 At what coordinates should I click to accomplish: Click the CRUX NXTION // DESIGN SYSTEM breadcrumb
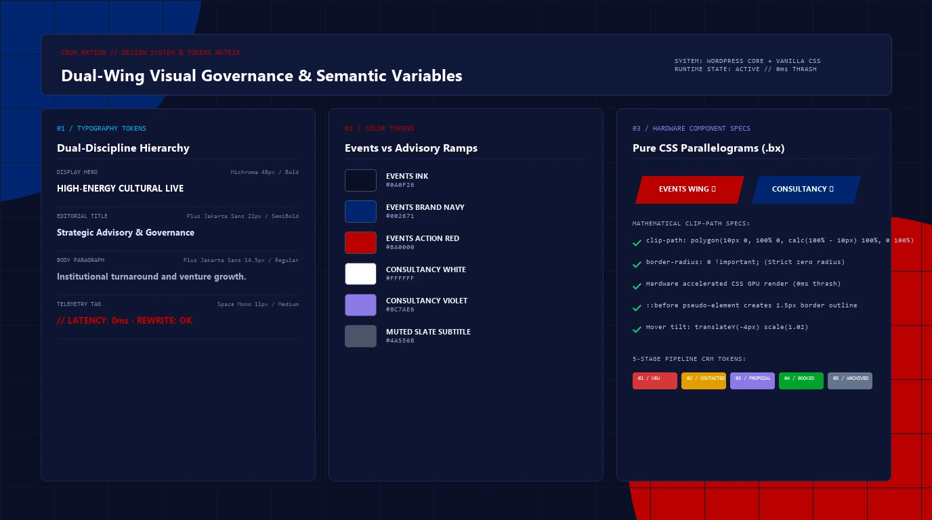tap(150, 53)
